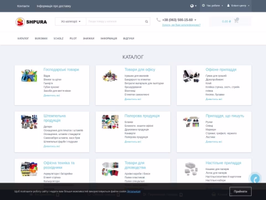The width and height of the screenshot is (266, 200).
Task: Open Акумулятори і батарейки subcategory
Action: click(58, 174)
